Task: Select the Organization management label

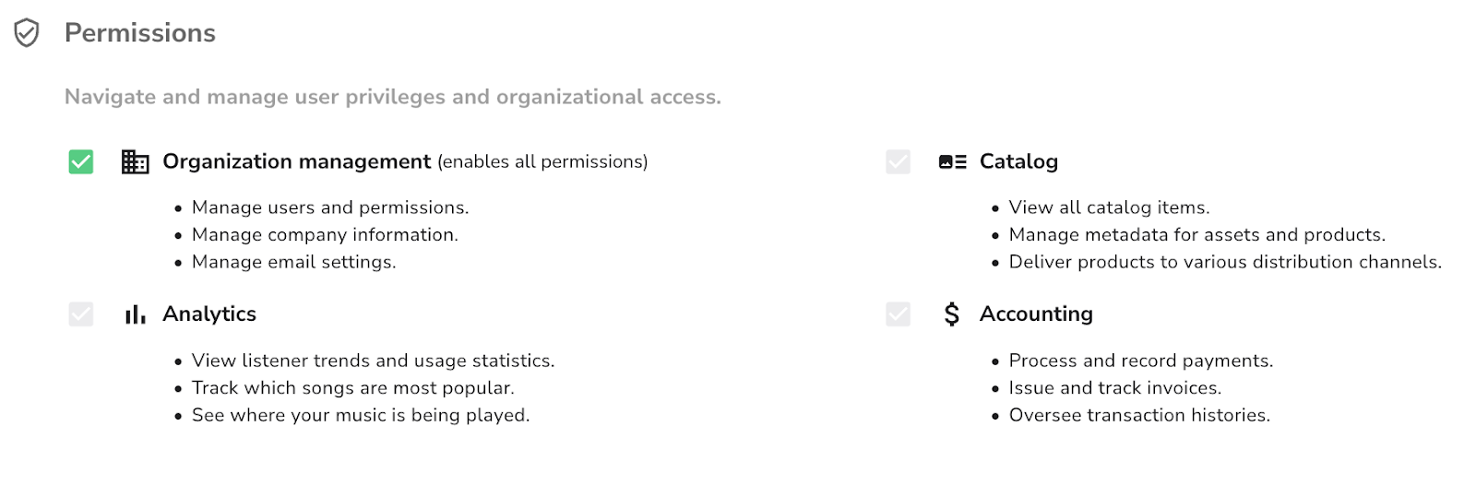Action: click(297, 161)
